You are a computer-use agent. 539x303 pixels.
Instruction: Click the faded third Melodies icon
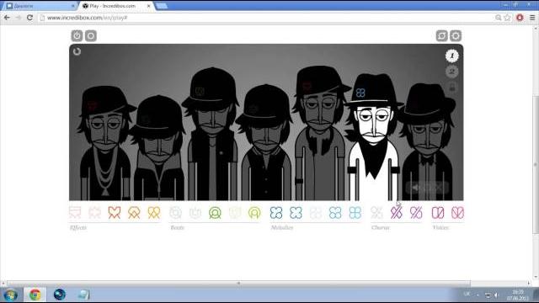tap(316, 213)
